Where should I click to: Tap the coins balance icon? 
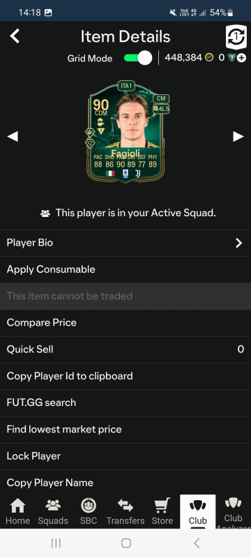(x=209, y=58)
